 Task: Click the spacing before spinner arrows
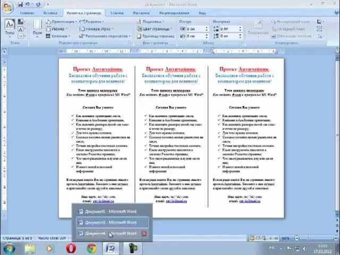240,29
